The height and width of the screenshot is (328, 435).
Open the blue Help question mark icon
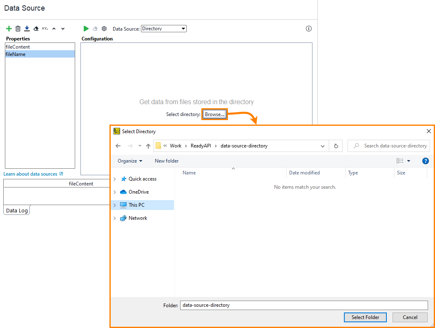click(426, 161)
